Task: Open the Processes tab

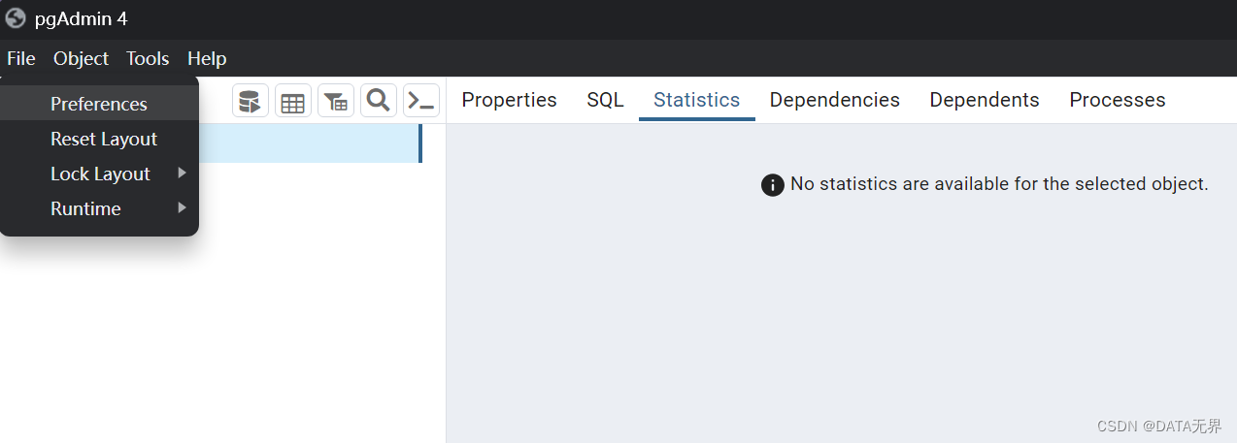Action: (x=1117, y=100)
